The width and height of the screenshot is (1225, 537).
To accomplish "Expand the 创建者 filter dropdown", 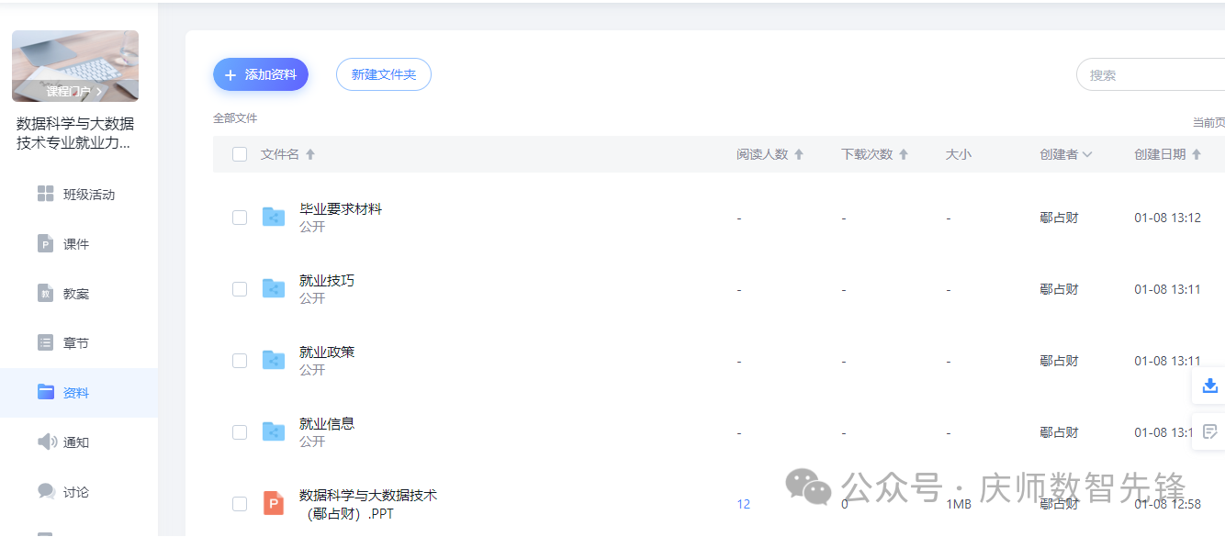I will tap(1087, 154).
